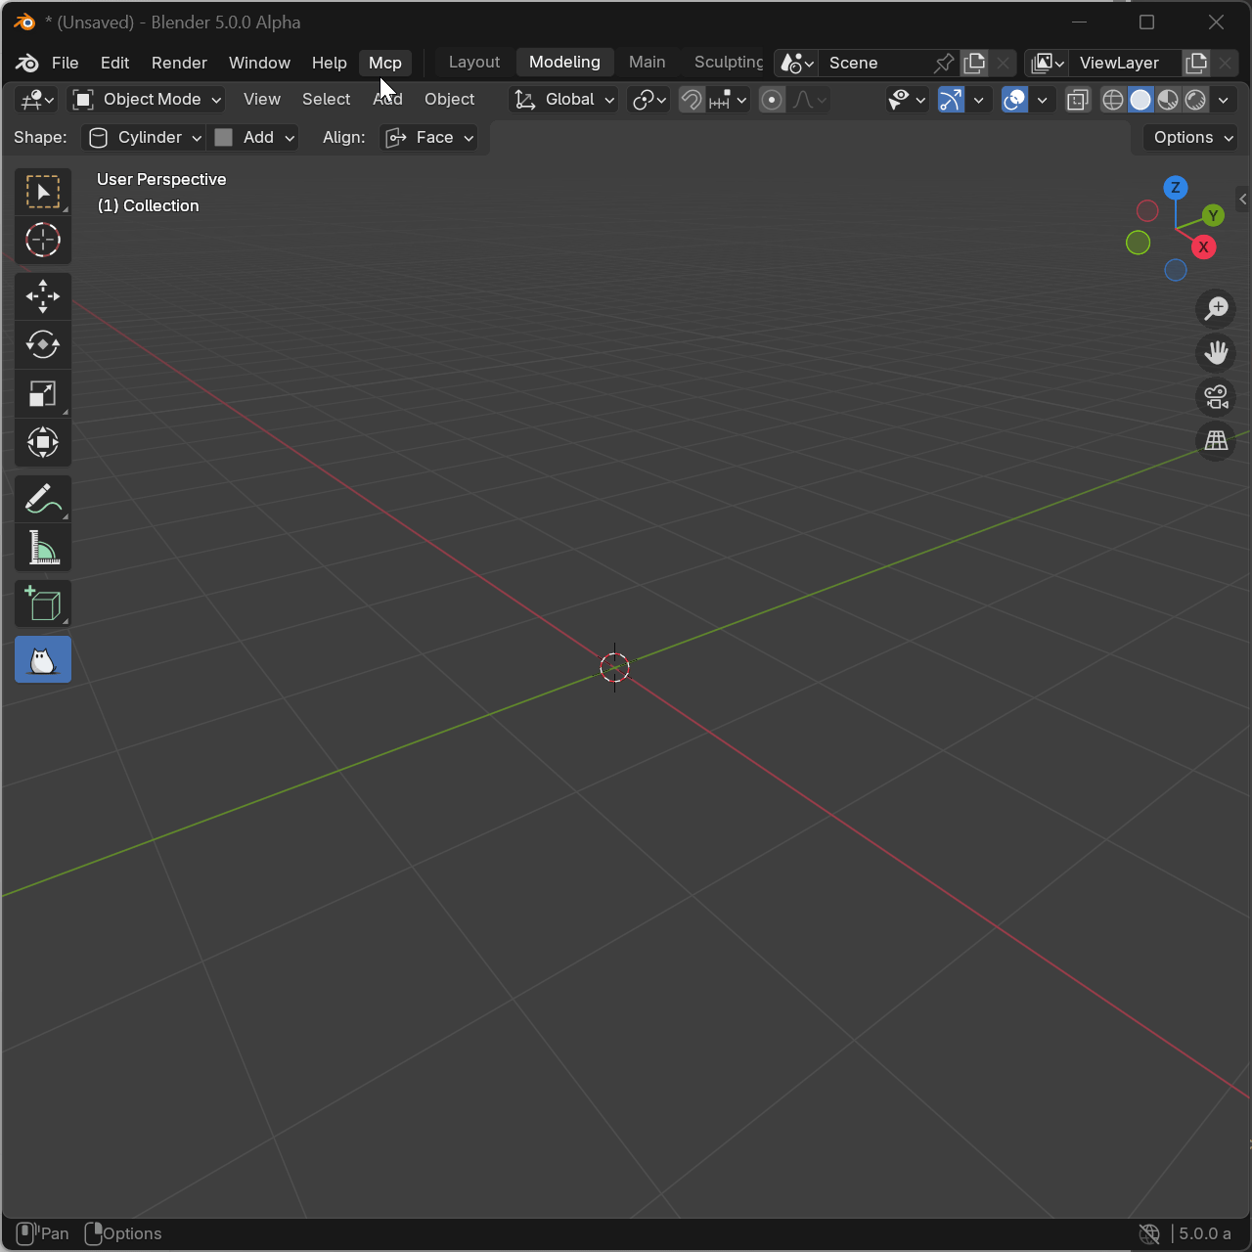1252x1252 pixels.
Task: Select the Scale tool
Action: pos(43,394)
